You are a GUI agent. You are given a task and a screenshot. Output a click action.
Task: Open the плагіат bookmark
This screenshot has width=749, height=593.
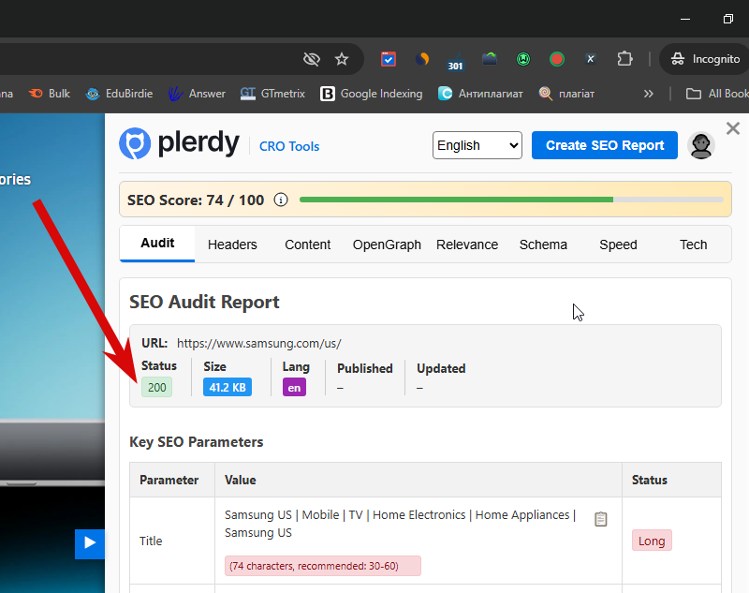coord(566,94)
